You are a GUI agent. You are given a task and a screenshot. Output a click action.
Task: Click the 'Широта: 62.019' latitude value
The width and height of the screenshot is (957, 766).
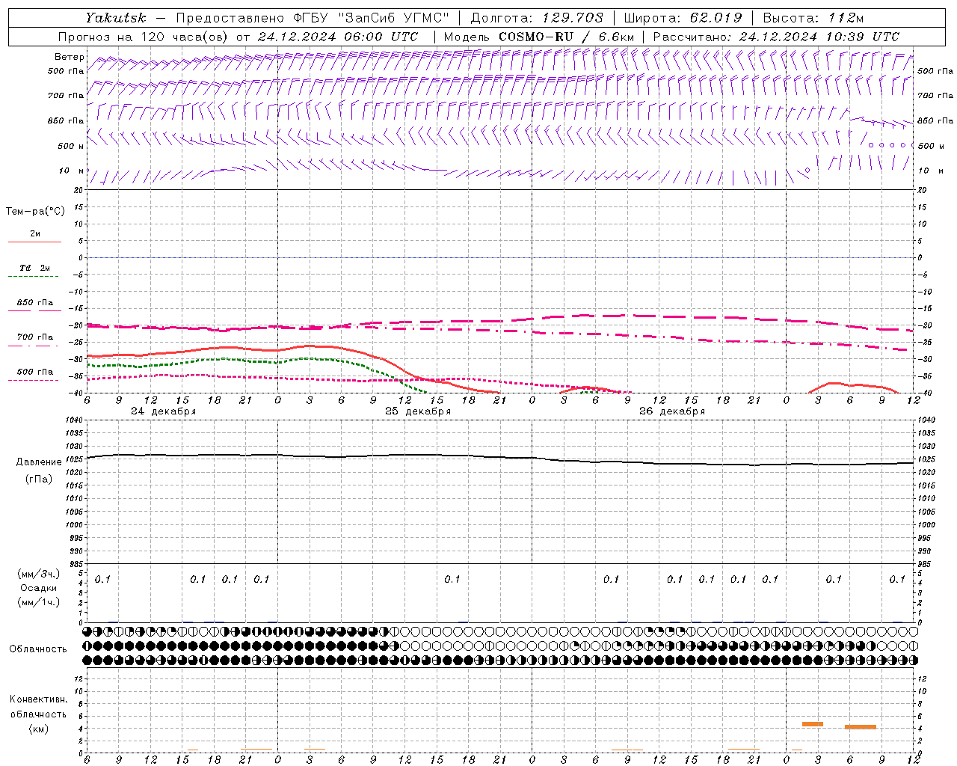coord(683,18)
